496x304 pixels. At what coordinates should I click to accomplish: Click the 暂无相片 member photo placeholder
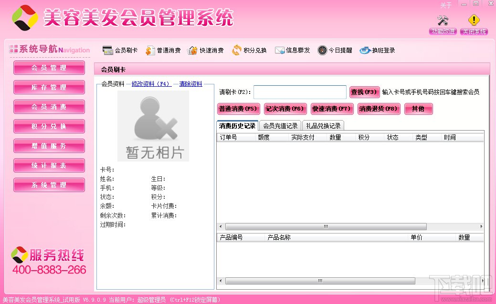153,126
